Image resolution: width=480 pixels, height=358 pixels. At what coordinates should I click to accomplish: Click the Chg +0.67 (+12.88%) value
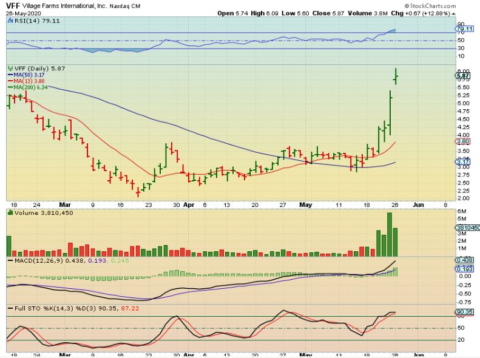421,13
